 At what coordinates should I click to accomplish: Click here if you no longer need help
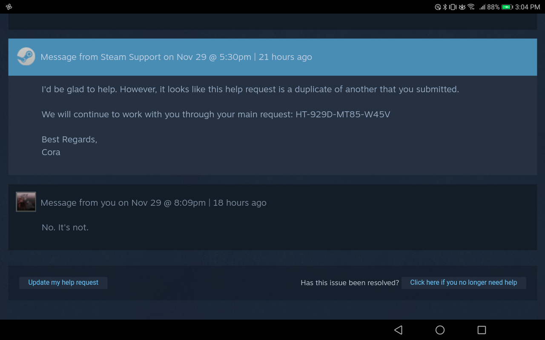464,283
